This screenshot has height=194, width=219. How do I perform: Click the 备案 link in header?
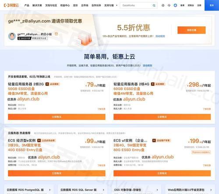click(x=182, y=5)
